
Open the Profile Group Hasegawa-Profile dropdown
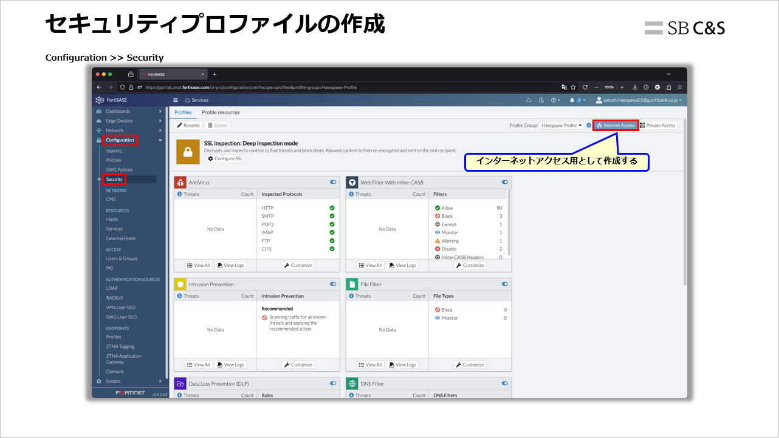[561, 126]
